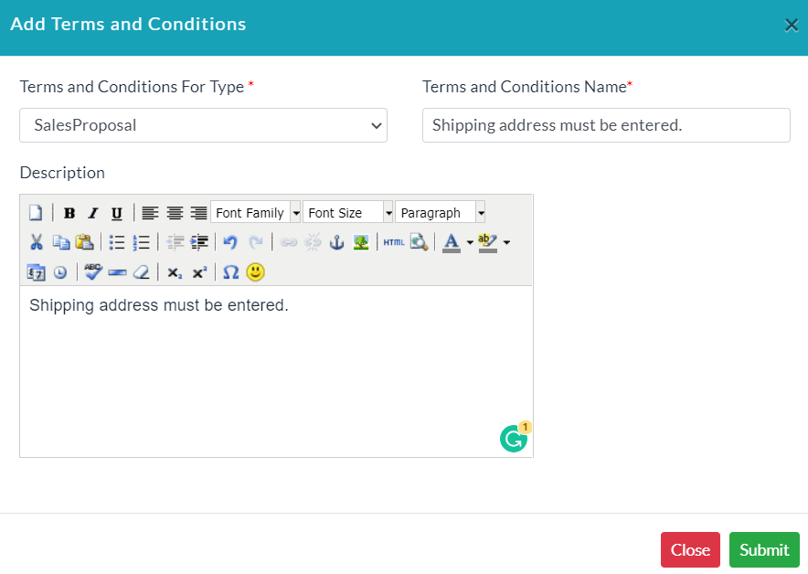Insert a special character with the Omega icon
Screen dimensions: 808x574
(x=231, y=272)
